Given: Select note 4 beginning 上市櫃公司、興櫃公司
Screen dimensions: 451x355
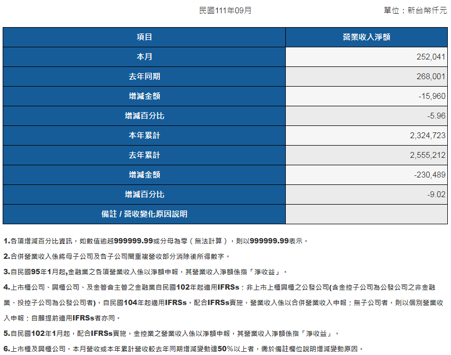Looking at the screenshot, I should click(x=224, y=302).
